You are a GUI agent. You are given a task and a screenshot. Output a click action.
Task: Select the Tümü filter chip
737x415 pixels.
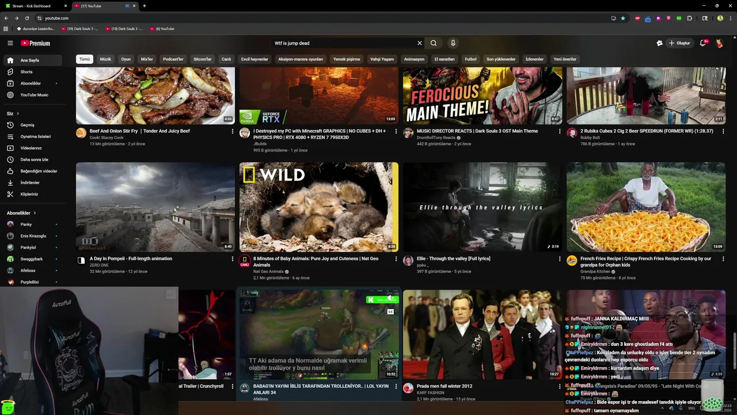[x=85, y=59]
